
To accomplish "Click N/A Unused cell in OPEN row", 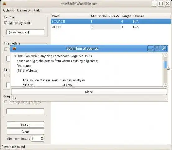I will (136, 27).
